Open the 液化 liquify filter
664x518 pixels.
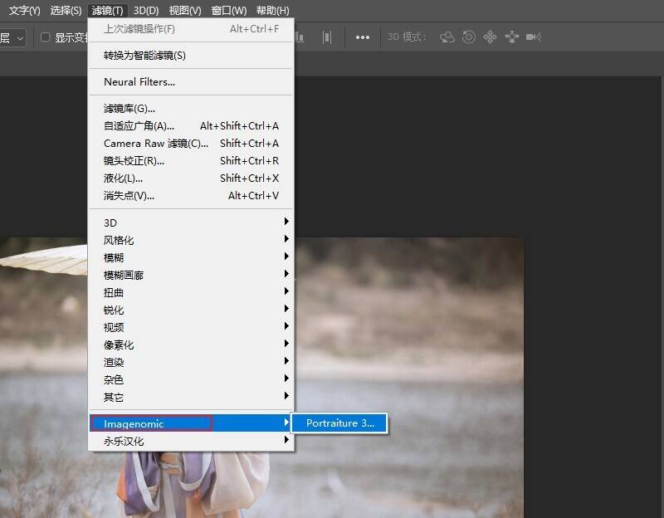(123, 178)
